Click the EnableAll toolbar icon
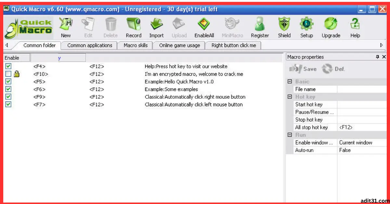 204,25
